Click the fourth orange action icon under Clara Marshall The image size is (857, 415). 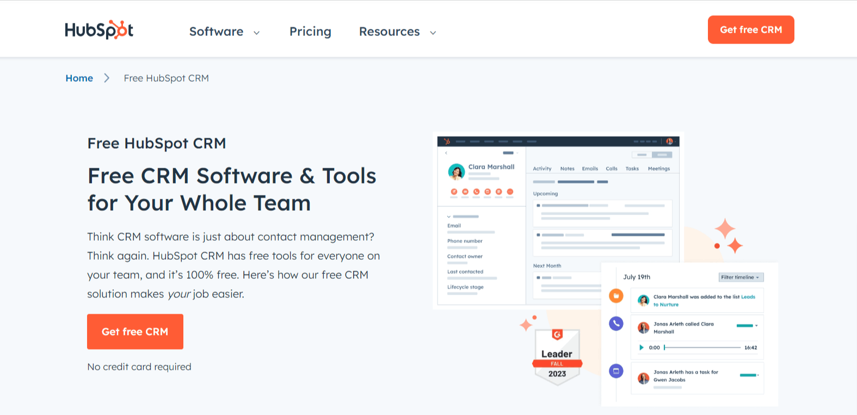(x=488, y=192)
